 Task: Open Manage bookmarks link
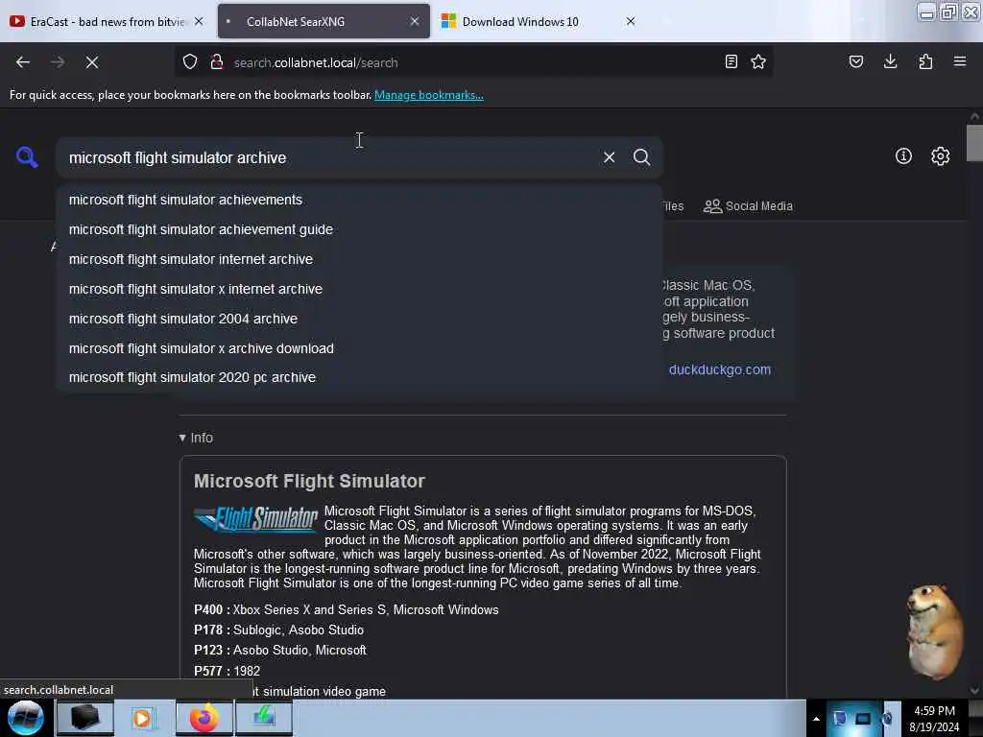click(429, 95)
